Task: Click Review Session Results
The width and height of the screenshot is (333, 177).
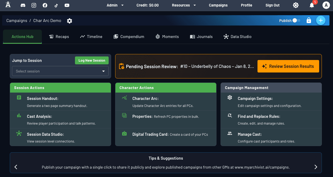Action: pyautogui.click(x=288, y=66)
